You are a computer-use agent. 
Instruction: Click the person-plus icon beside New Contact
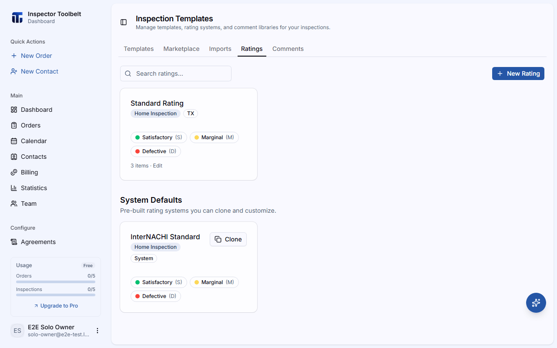click(x=14, y=71)
